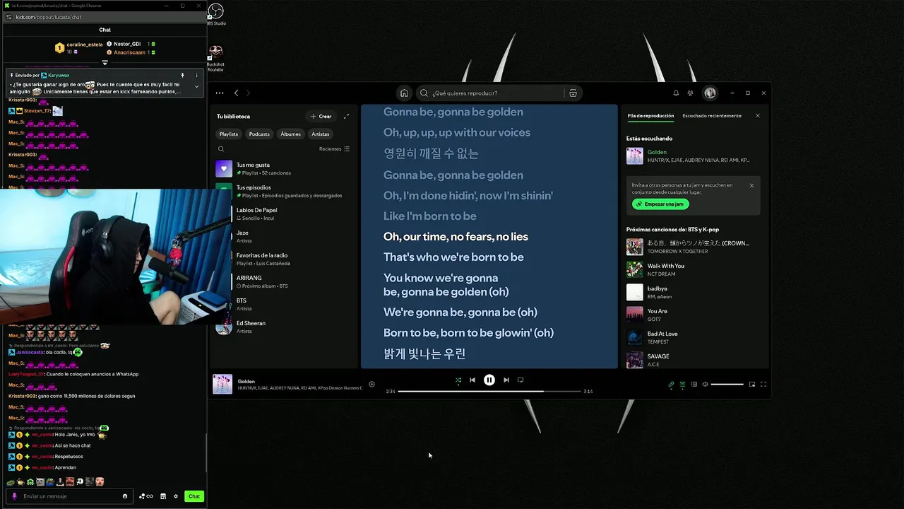Open the Browse icon in search bar
This screenshot has width=904, height=509.
coord(573,93)
